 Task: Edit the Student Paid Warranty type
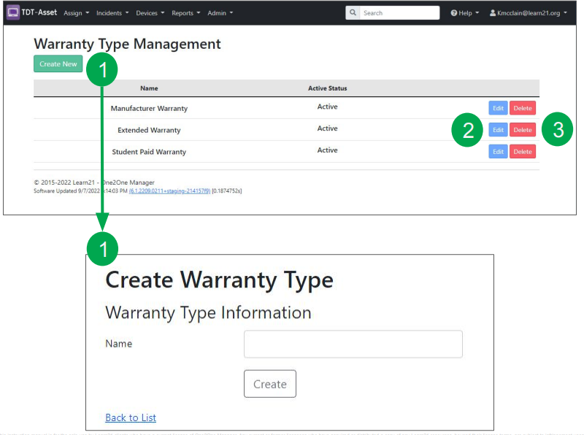tap(498, 152)
